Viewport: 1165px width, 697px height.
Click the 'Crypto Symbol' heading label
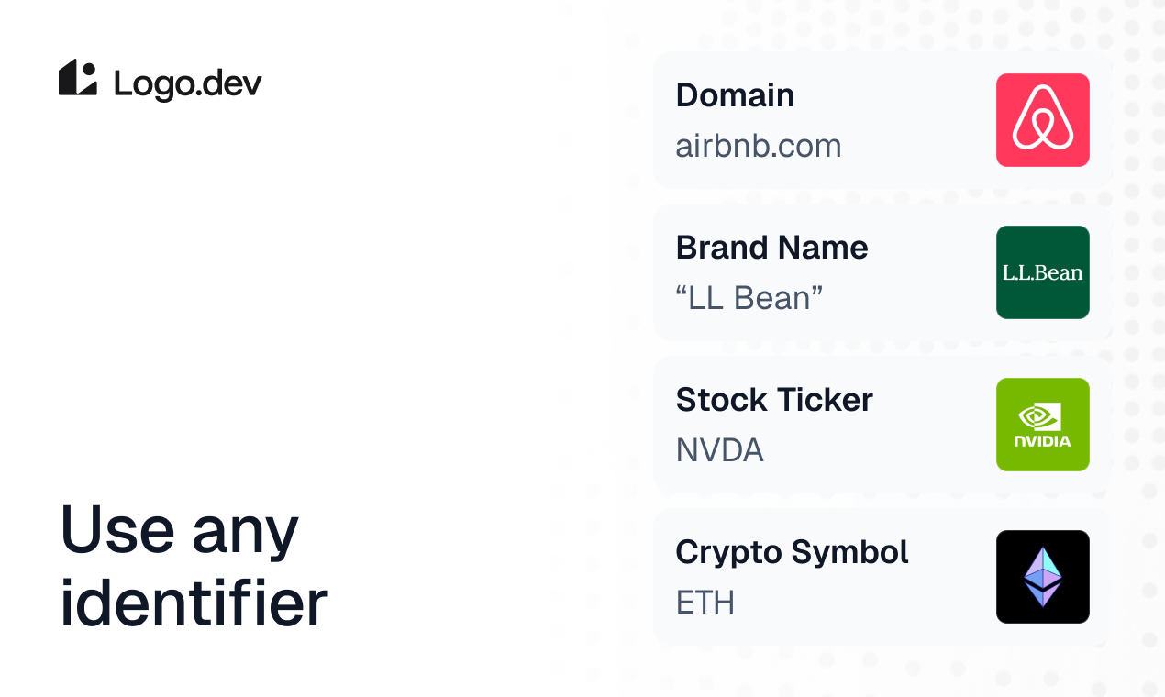click(792, 552)
